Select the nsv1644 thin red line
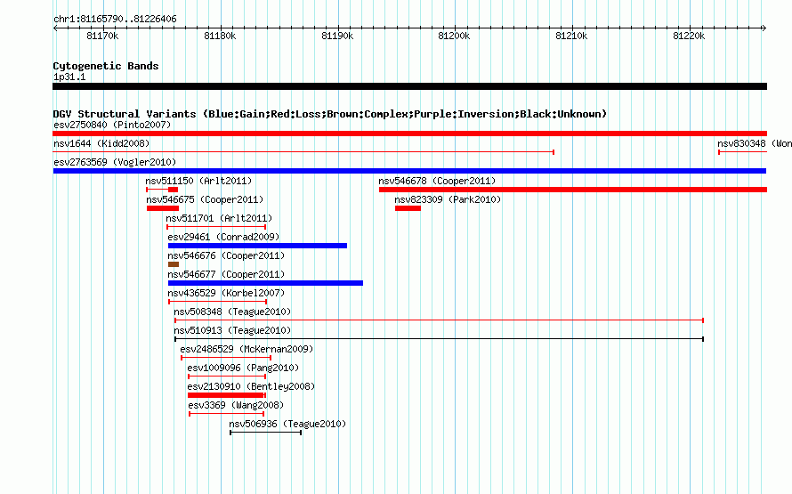792x494 pixels. click(x=303, y=152)
